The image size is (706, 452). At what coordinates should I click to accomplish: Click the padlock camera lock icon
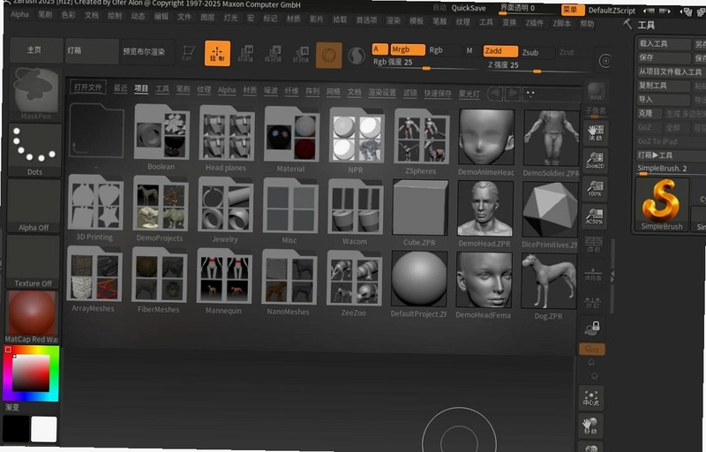592,329
